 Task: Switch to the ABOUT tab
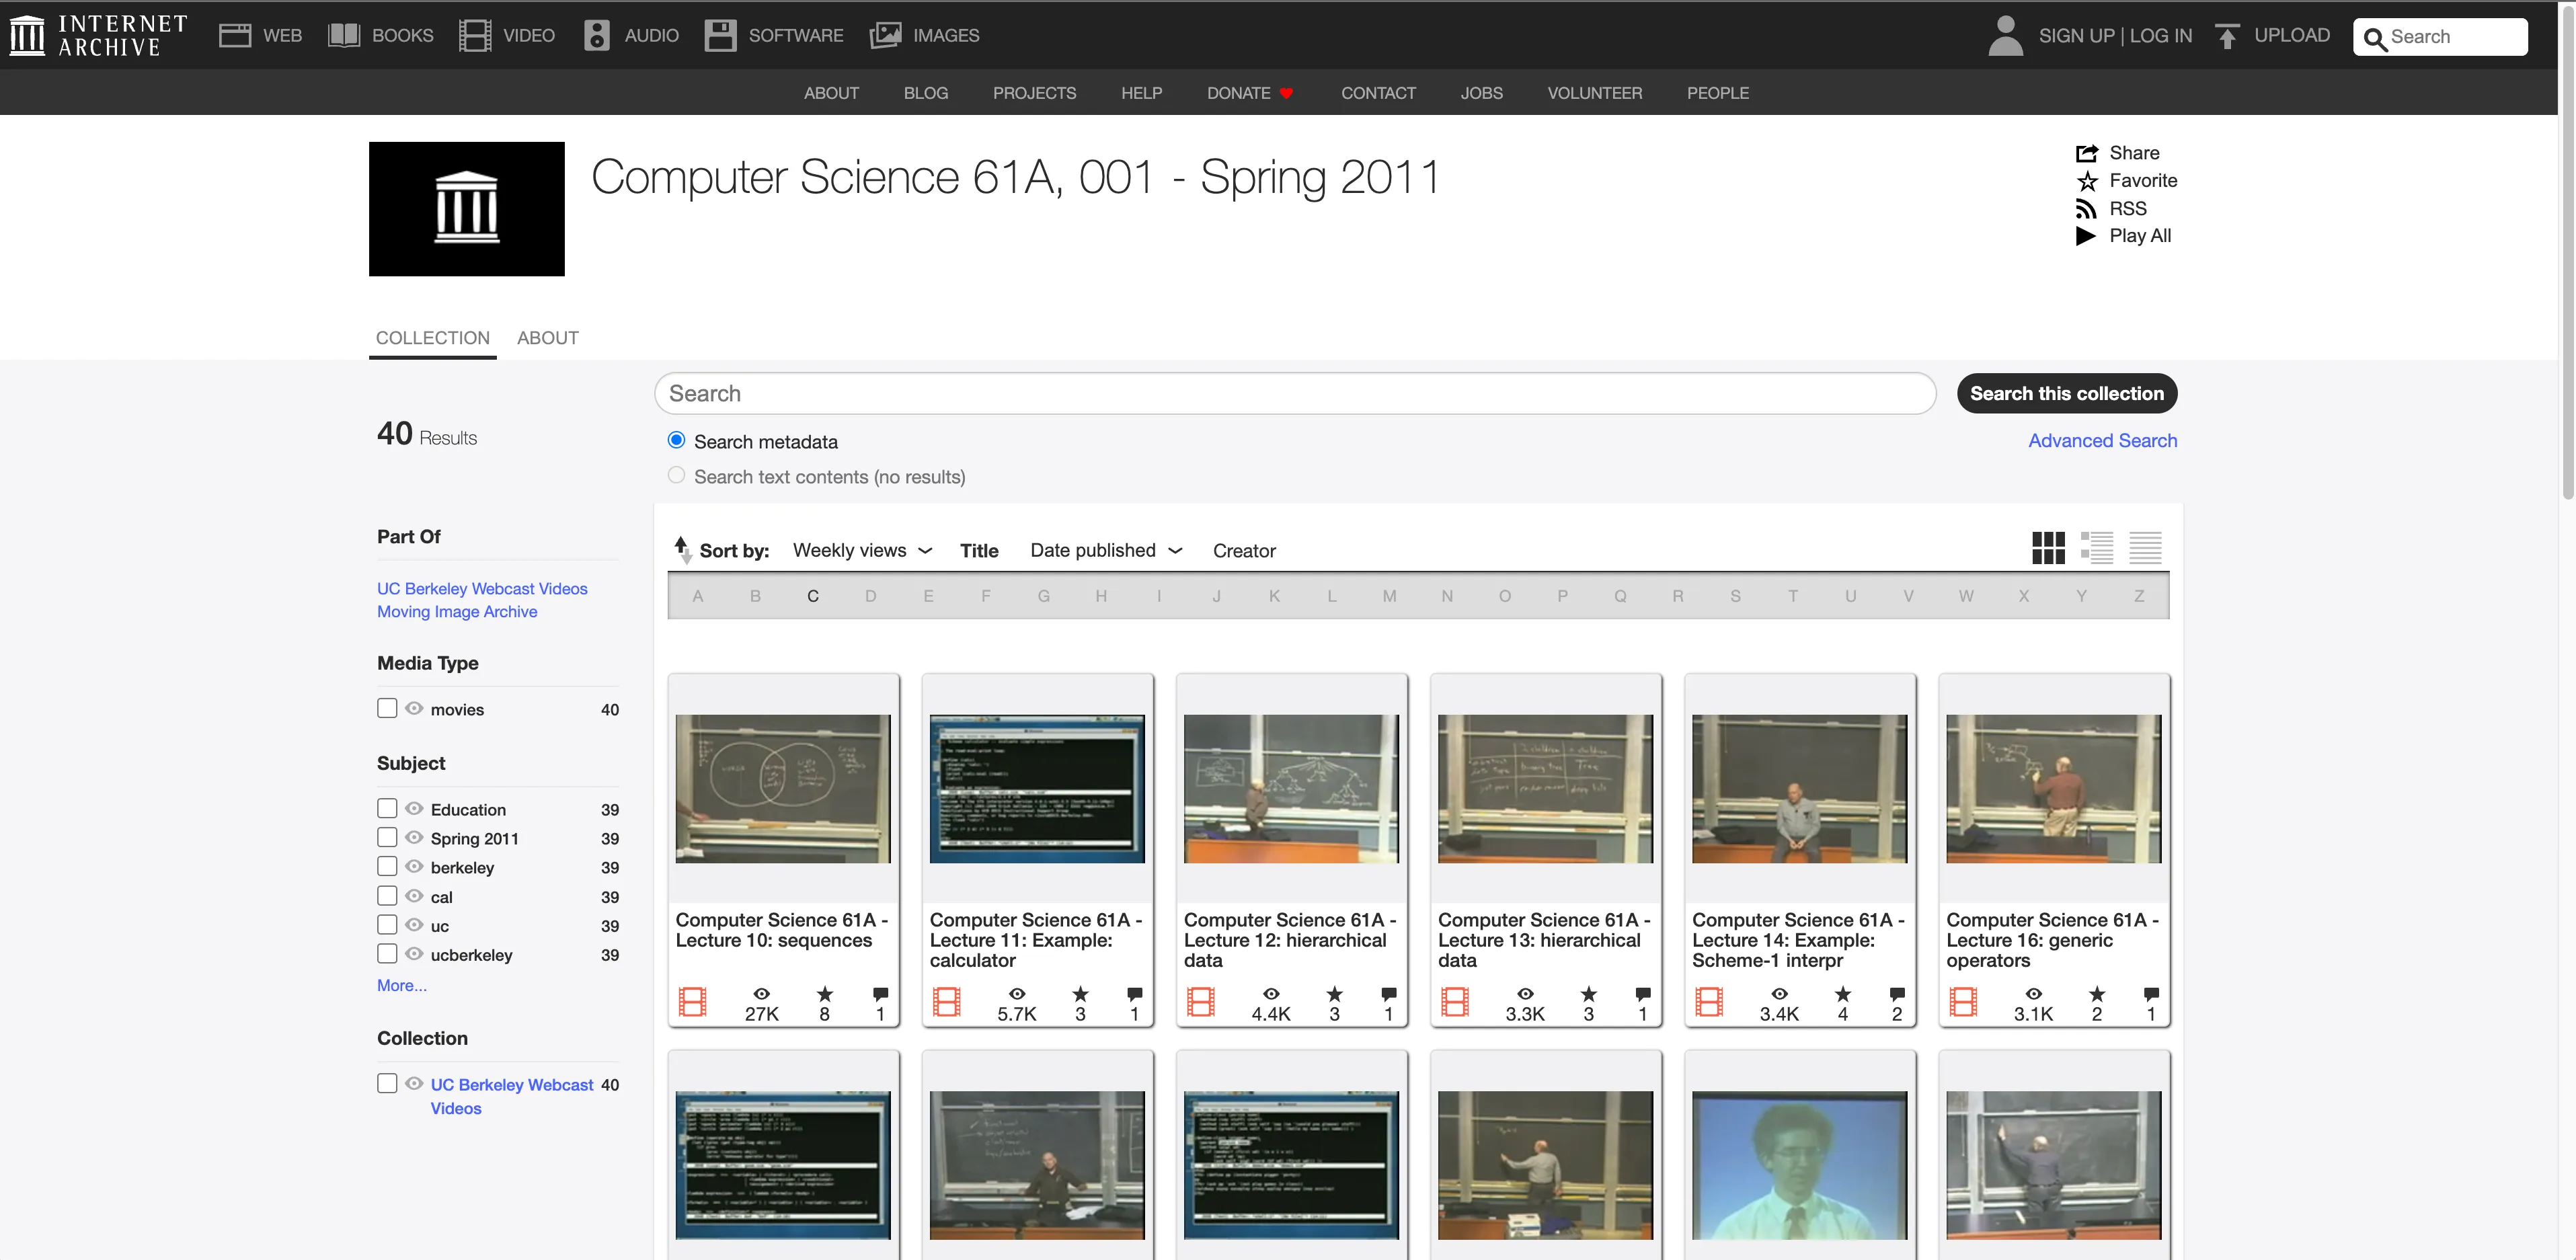pos(547,338)
